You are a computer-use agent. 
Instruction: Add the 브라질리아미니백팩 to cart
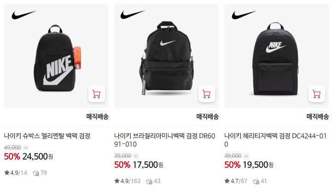207,94
